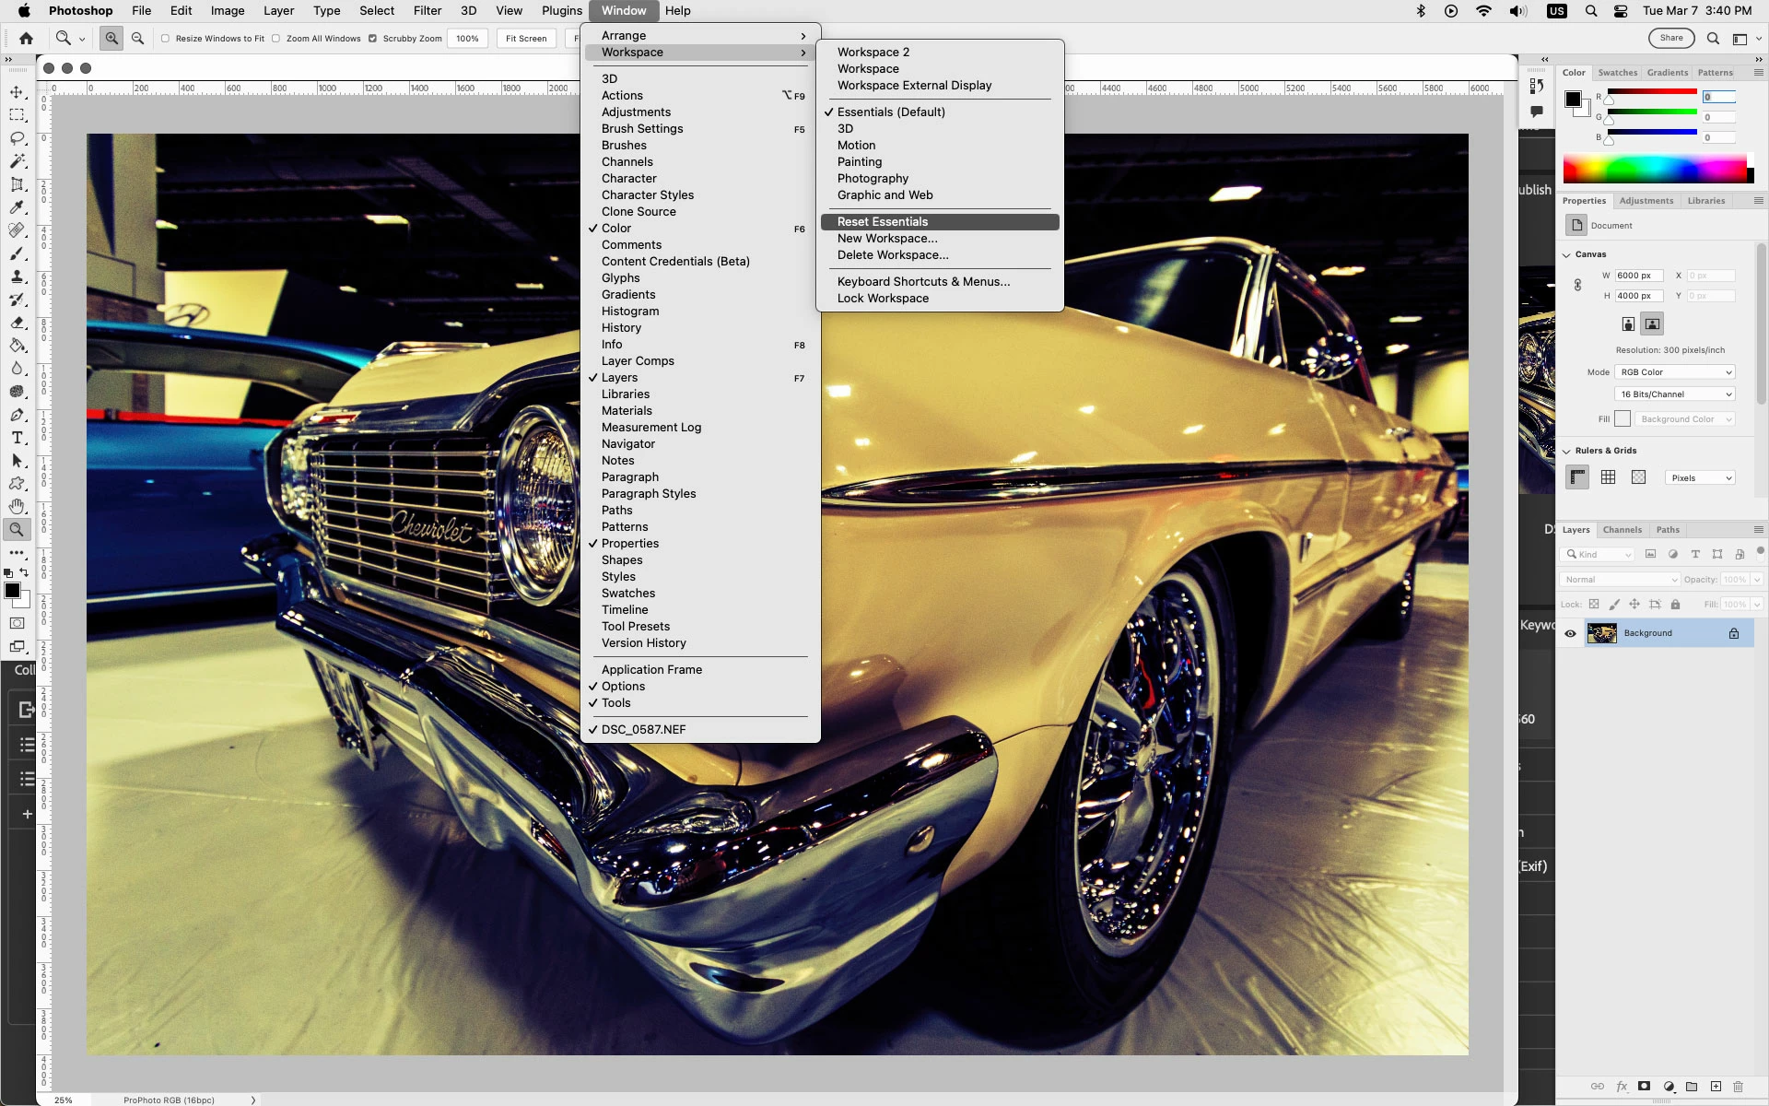
Task: Choose Reset Essentials from Workspace submenu
Action: click(x=882, y=222)
